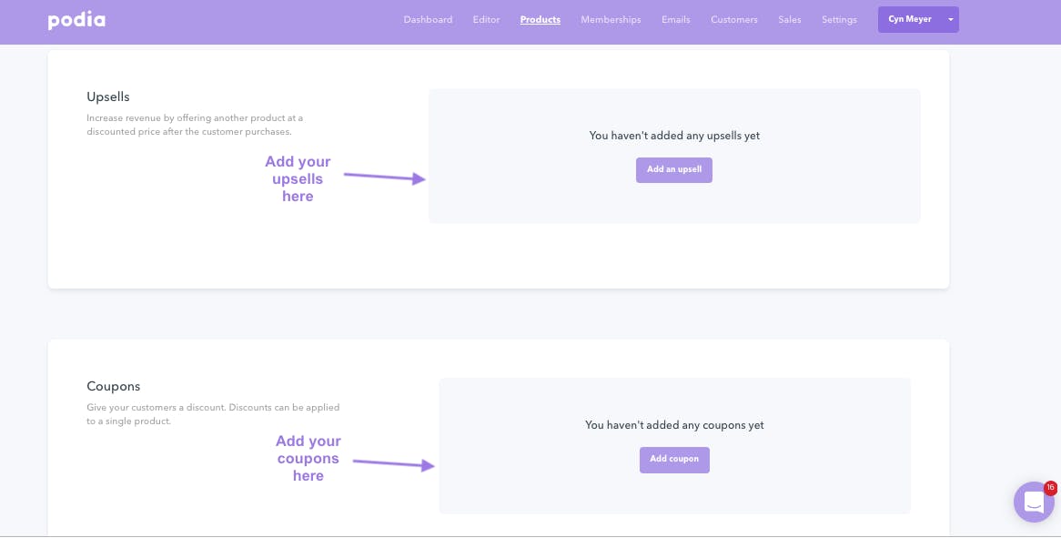The image size is (1061, 538).
Task: Click the Add an upsell button
Action: [x=674, y=170]
